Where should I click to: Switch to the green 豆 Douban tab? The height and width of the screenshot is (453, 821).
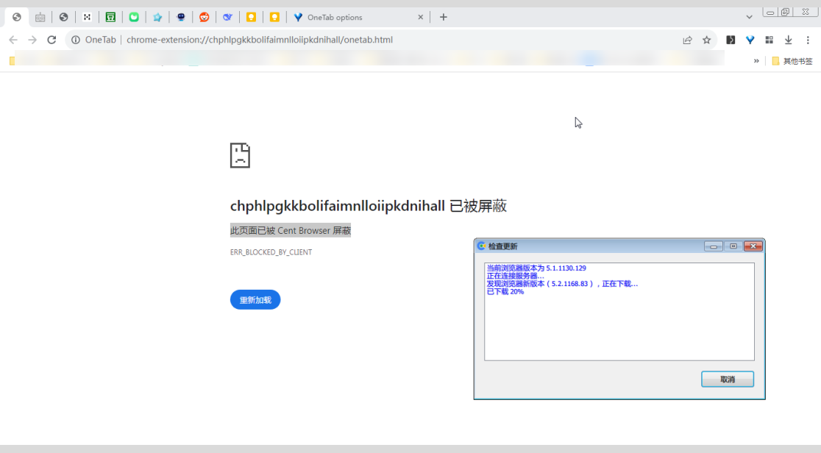coord(110,18)
